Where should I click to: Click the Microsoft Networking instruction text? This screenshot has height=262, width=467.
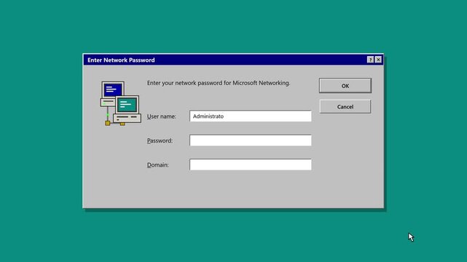219,83
